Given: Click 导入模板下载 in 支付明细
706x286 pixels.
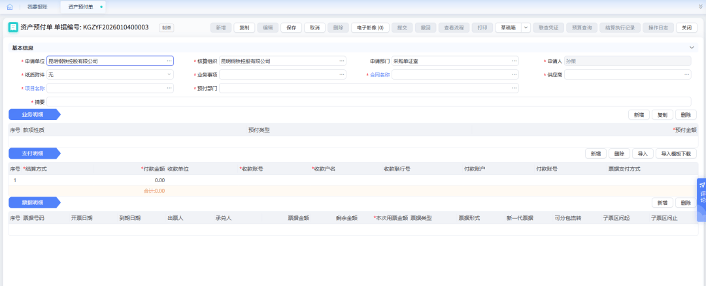Looking at the screenshot, I should tap(675, 153).
